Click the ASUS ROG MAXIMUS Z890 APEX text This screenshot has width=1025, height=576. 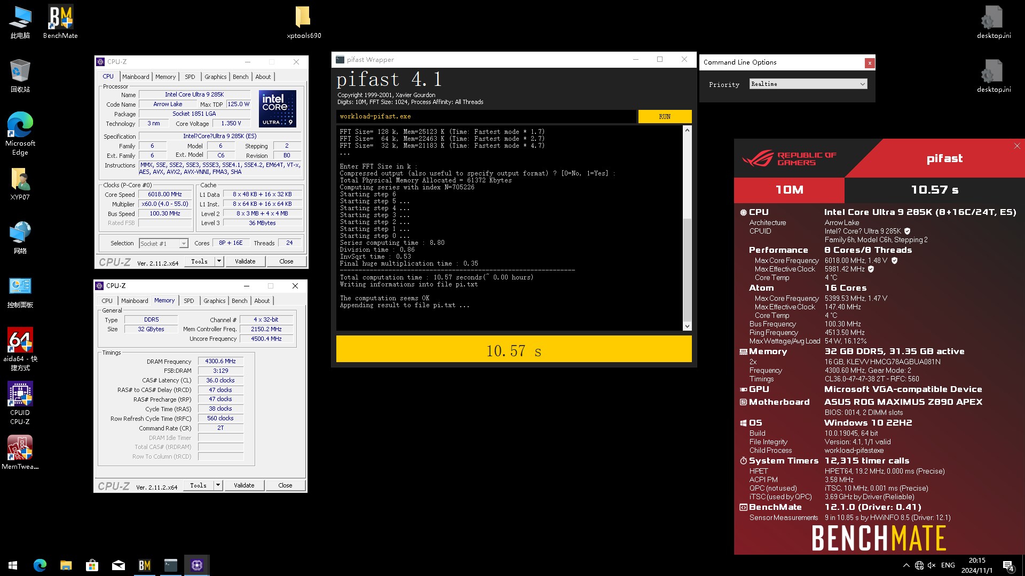coord(903,402)
